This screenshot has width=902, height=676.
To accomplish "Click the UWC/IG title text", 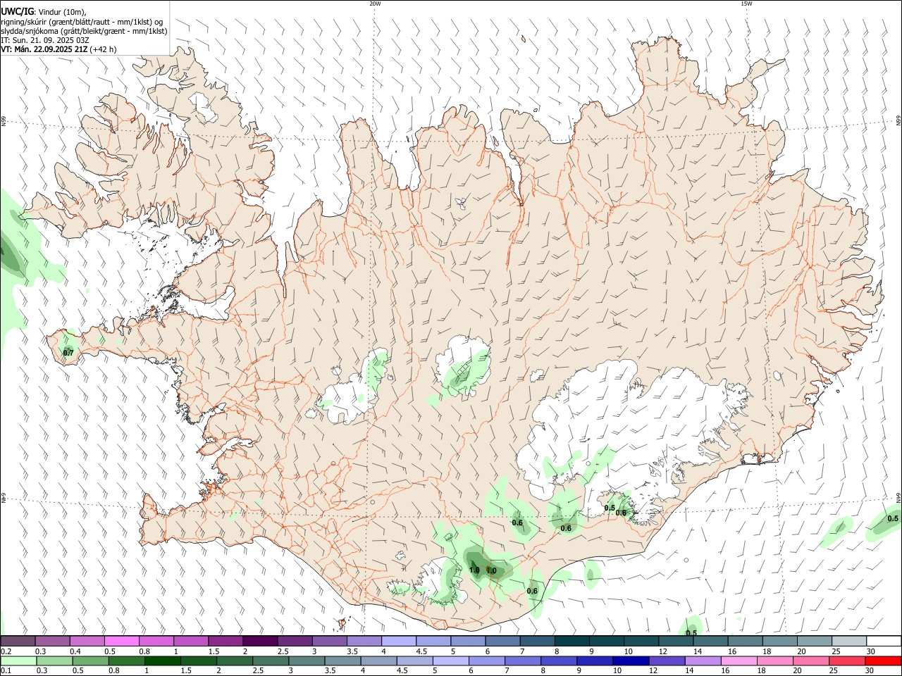I will pos(16,11).
